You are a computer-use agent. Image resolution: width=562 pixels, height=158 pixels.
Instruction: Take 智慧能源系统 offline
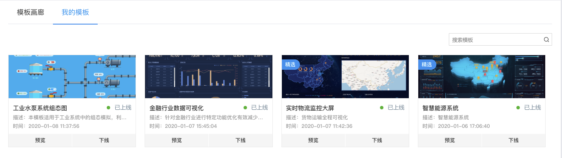point(513,140)
